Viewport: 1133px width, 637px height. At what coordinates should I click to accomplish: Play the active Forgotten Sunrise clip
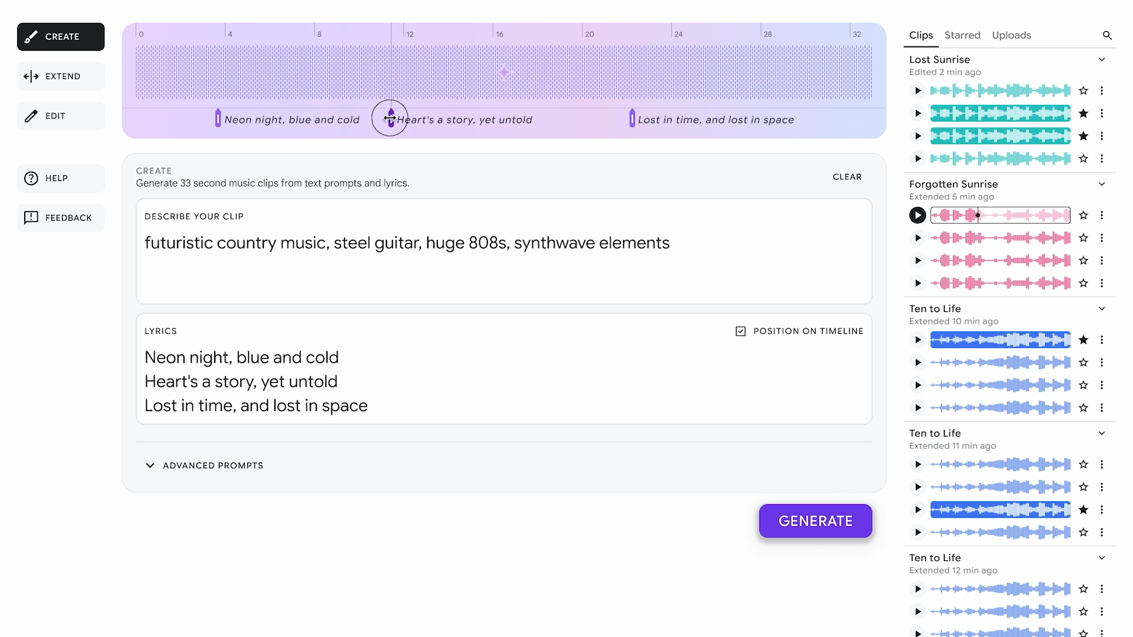pos(917,215)
